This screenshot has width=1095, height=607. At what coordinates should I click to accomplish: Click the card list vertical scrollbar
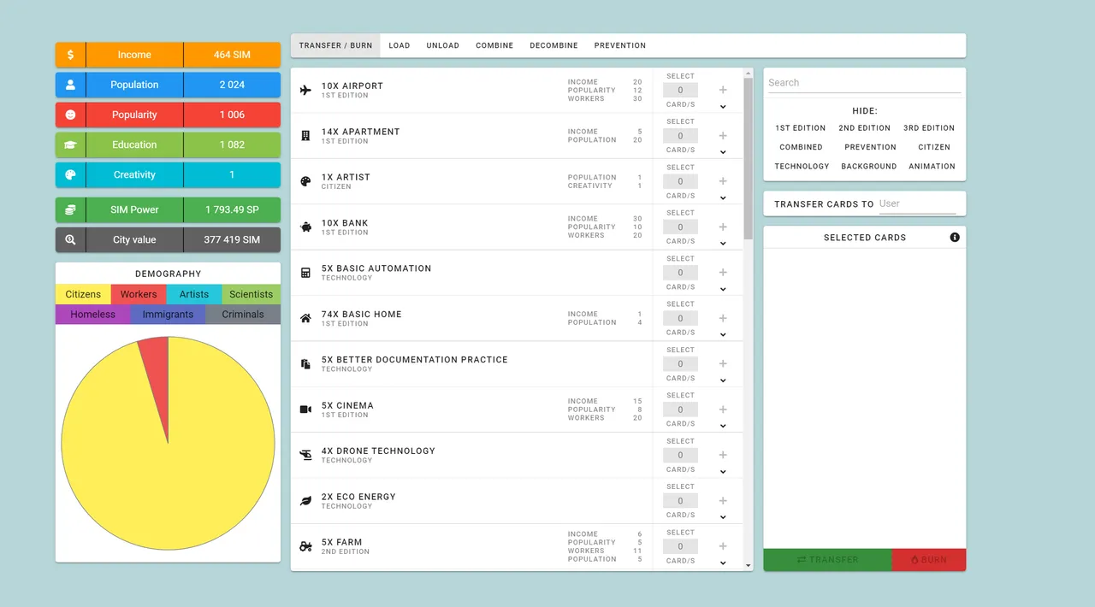tap(749, 158)
